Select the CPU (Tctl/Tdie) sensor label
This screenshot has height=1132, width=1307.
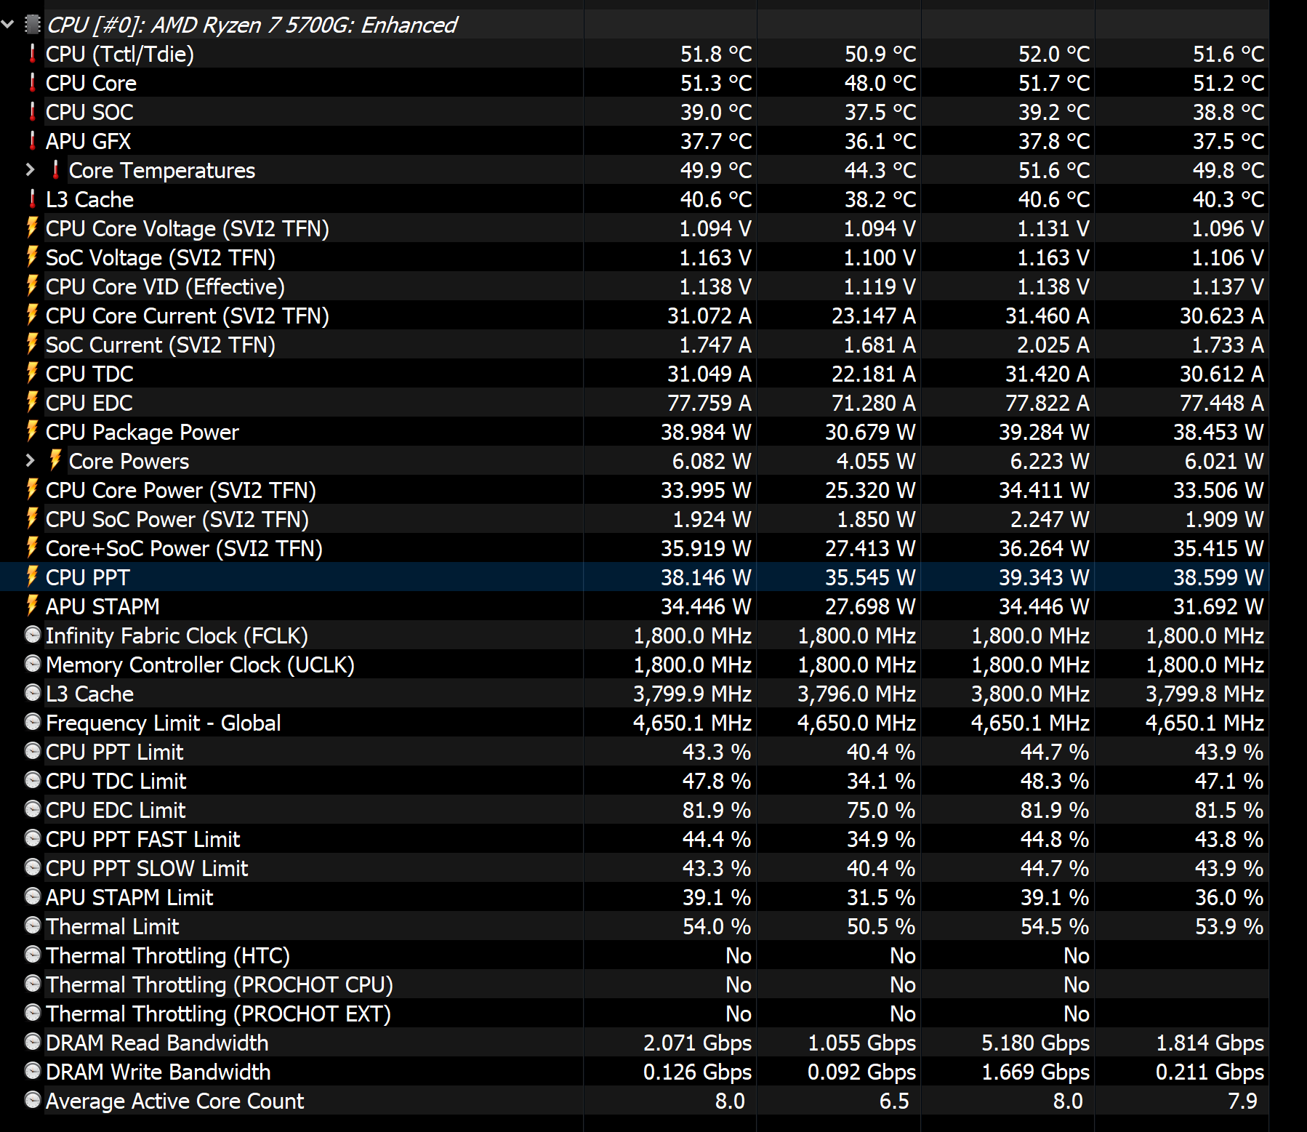click(x=120, y=55)
